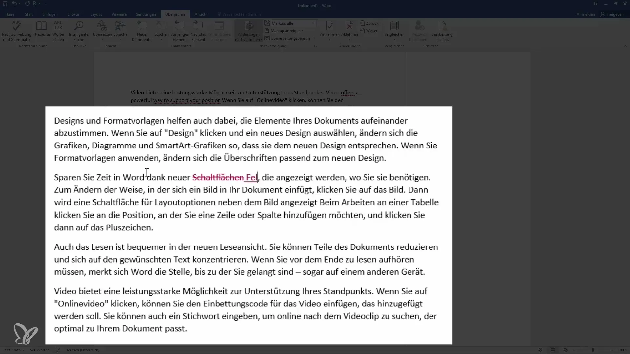Viewport: 630px width, 354px height.
Task: Click the 'Deutsch (Österreich)' language indicator
Action: (x=82, y=350)
